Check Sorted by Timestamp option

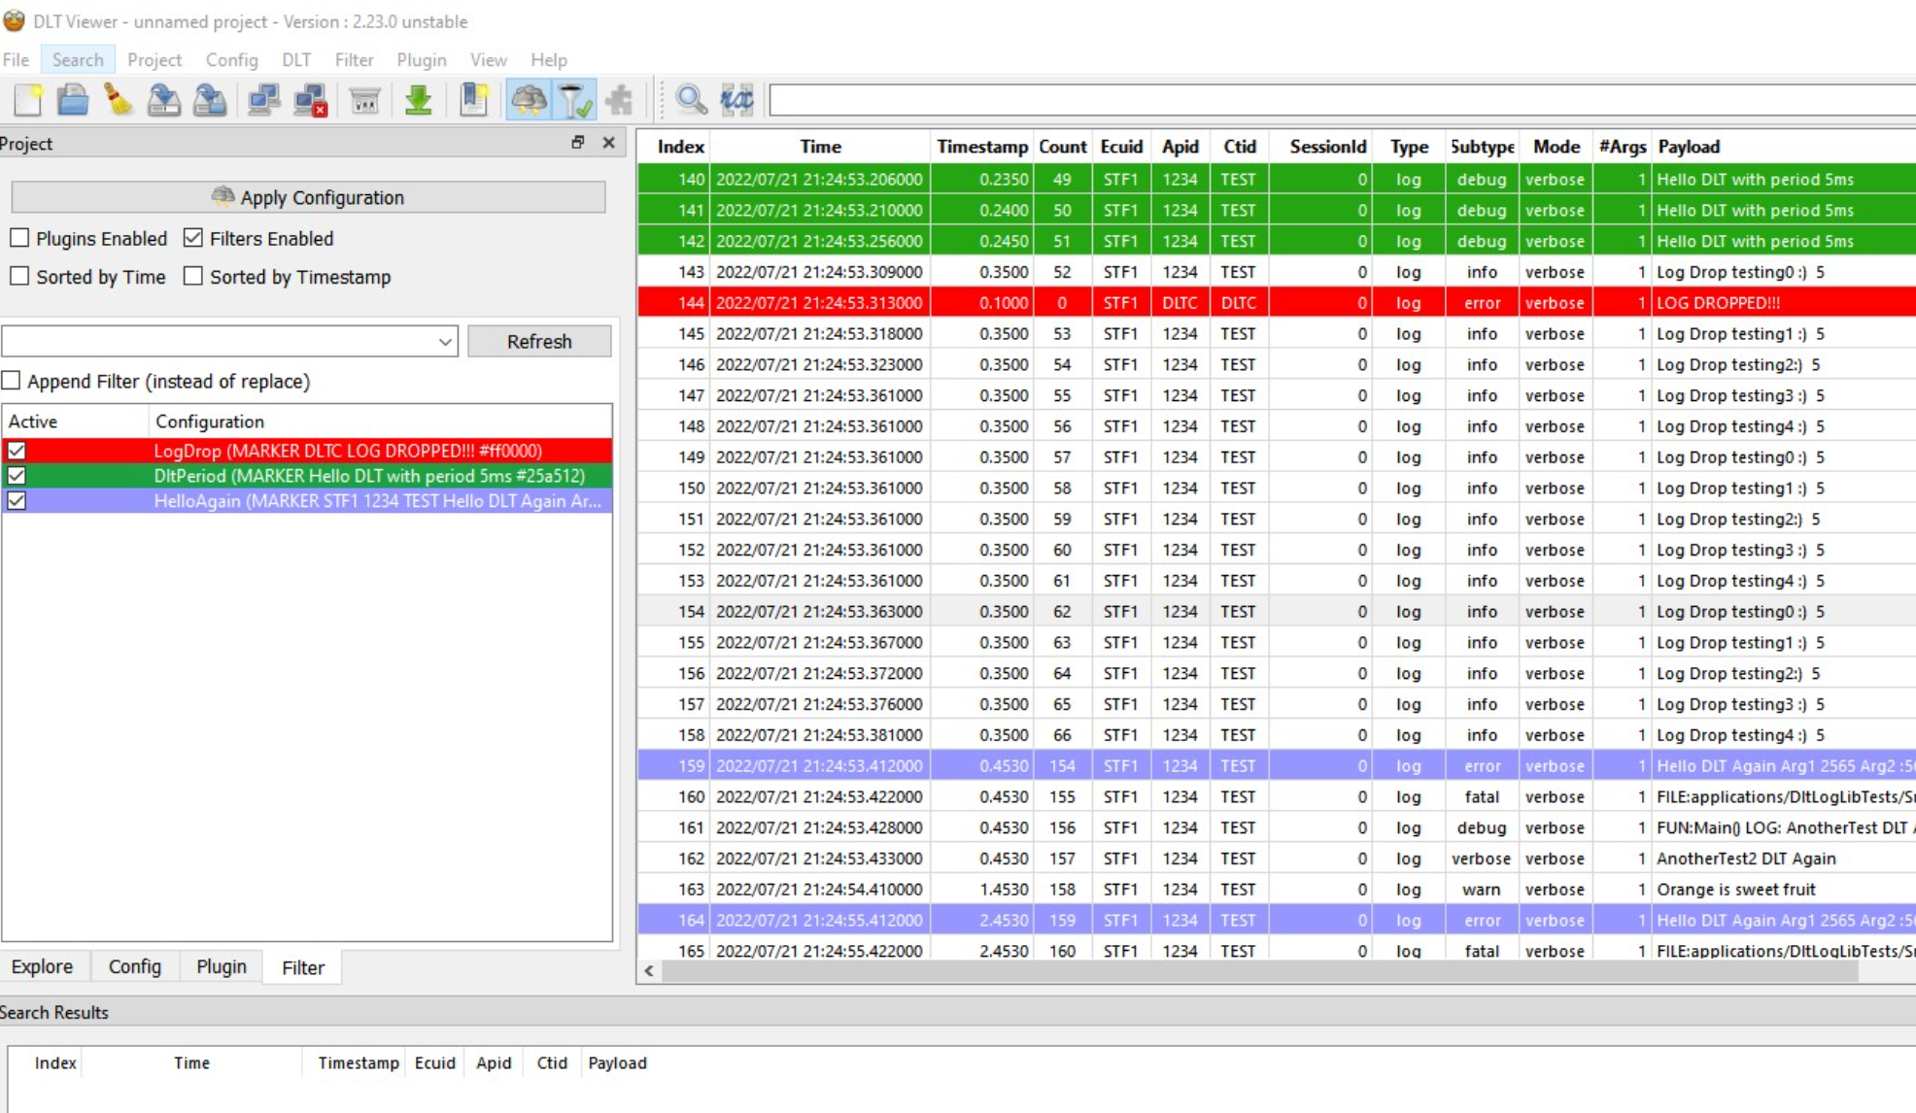click(x=193, y=277)
